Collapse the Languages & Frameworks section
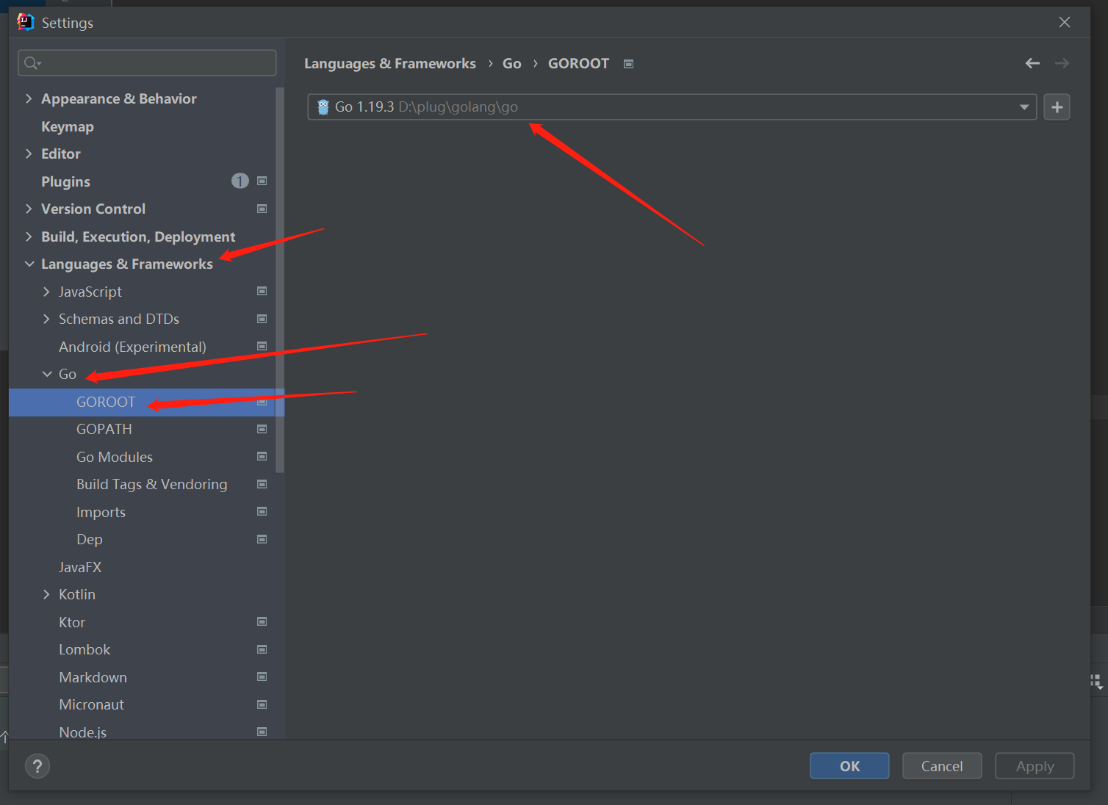 point(29,264)
